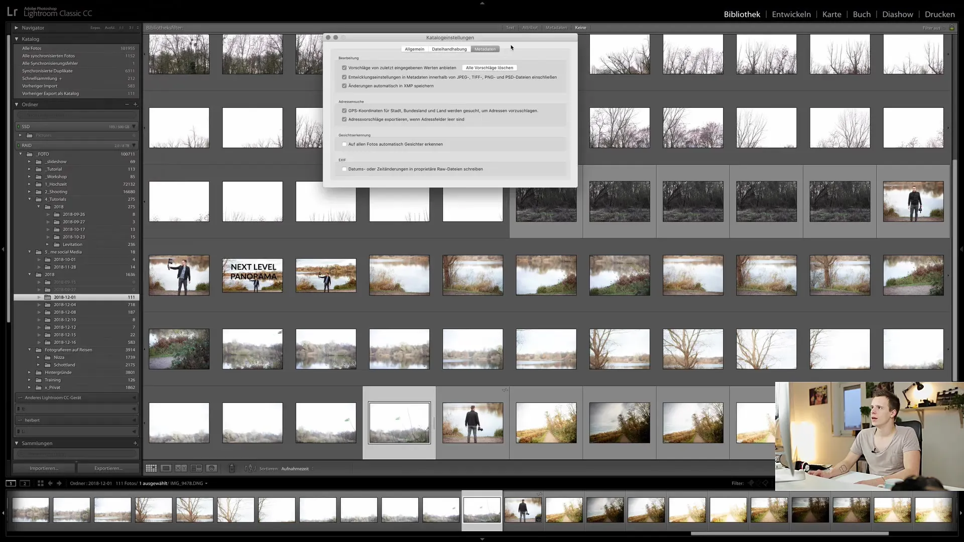964x542 pixels.
Task: Go forward with filmstrip right arrow
Action: [59, 483]
